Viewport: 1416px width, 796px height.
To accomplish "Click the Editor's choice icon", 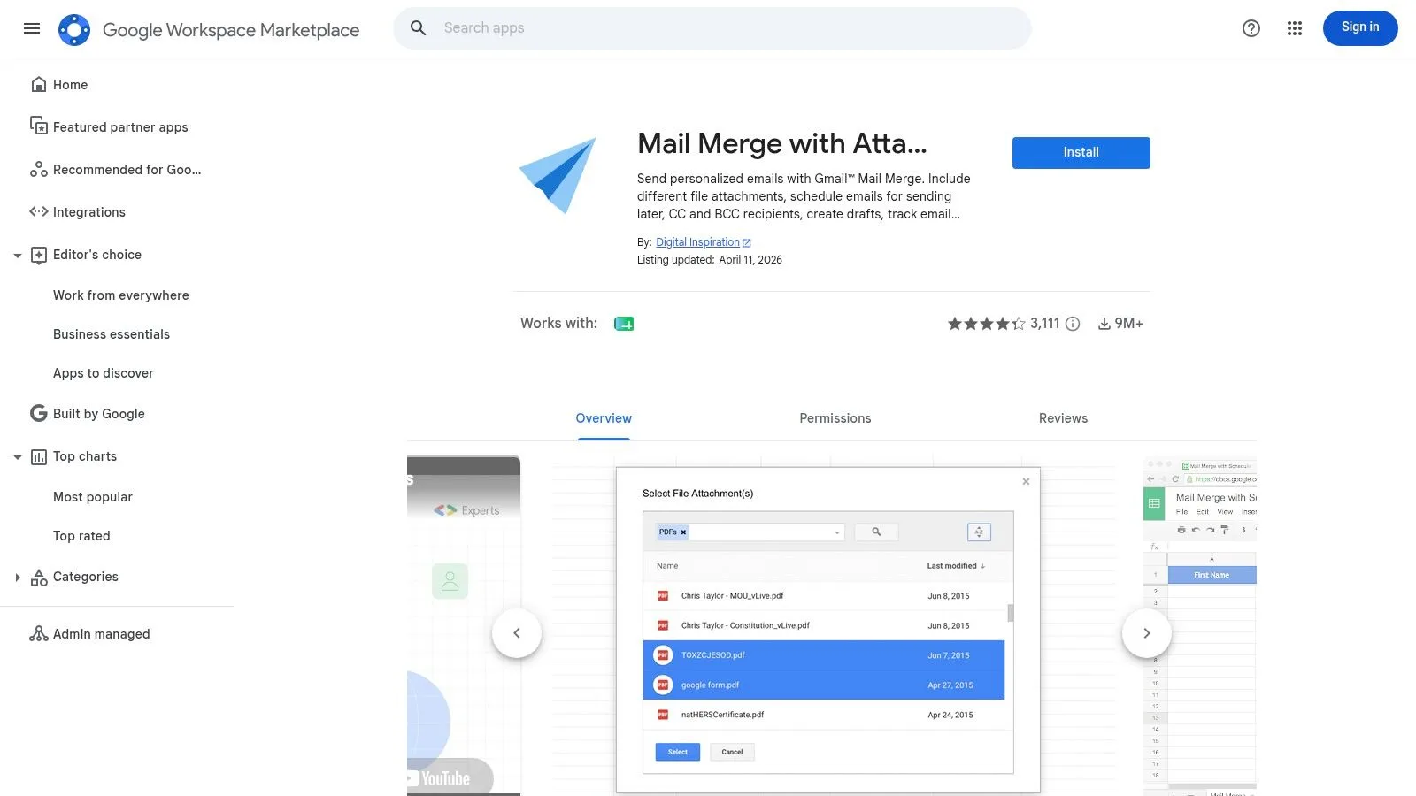I will tap(39, 255).
